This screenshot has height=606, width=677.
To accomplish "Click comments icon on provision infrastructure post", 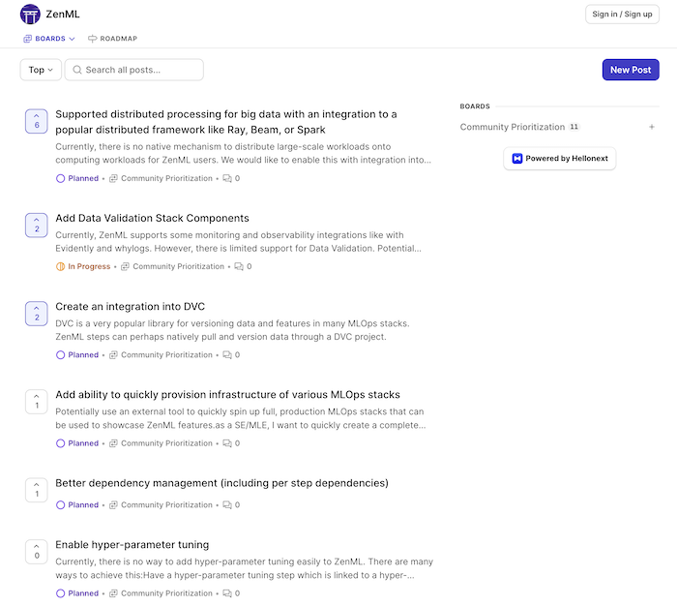I will [227, 443].
